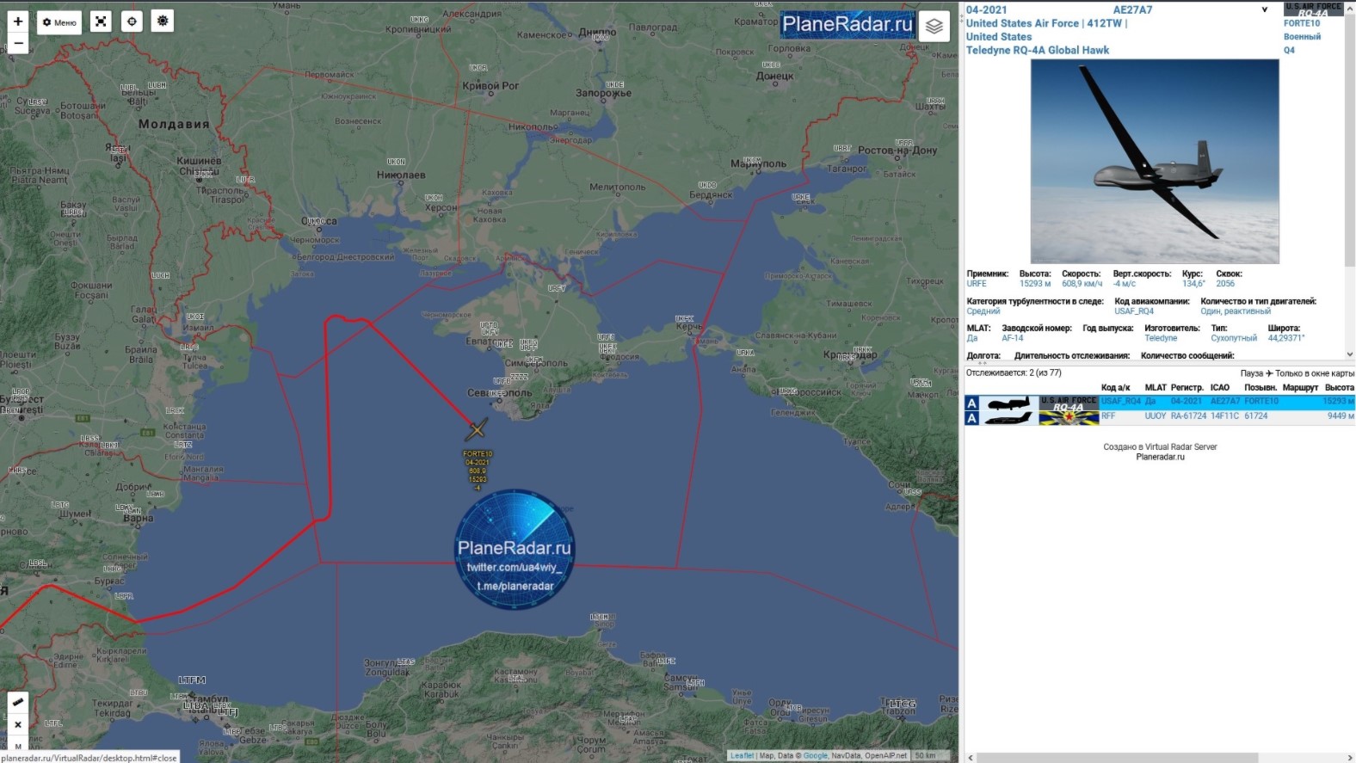Screen dimensions: 1356x763
Task: Toggle the sun brightness icon
Action: point(162,21)
